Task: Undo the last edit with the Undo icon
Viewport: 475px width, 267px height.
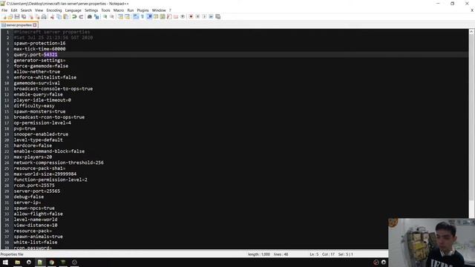Action: [74, 16]
